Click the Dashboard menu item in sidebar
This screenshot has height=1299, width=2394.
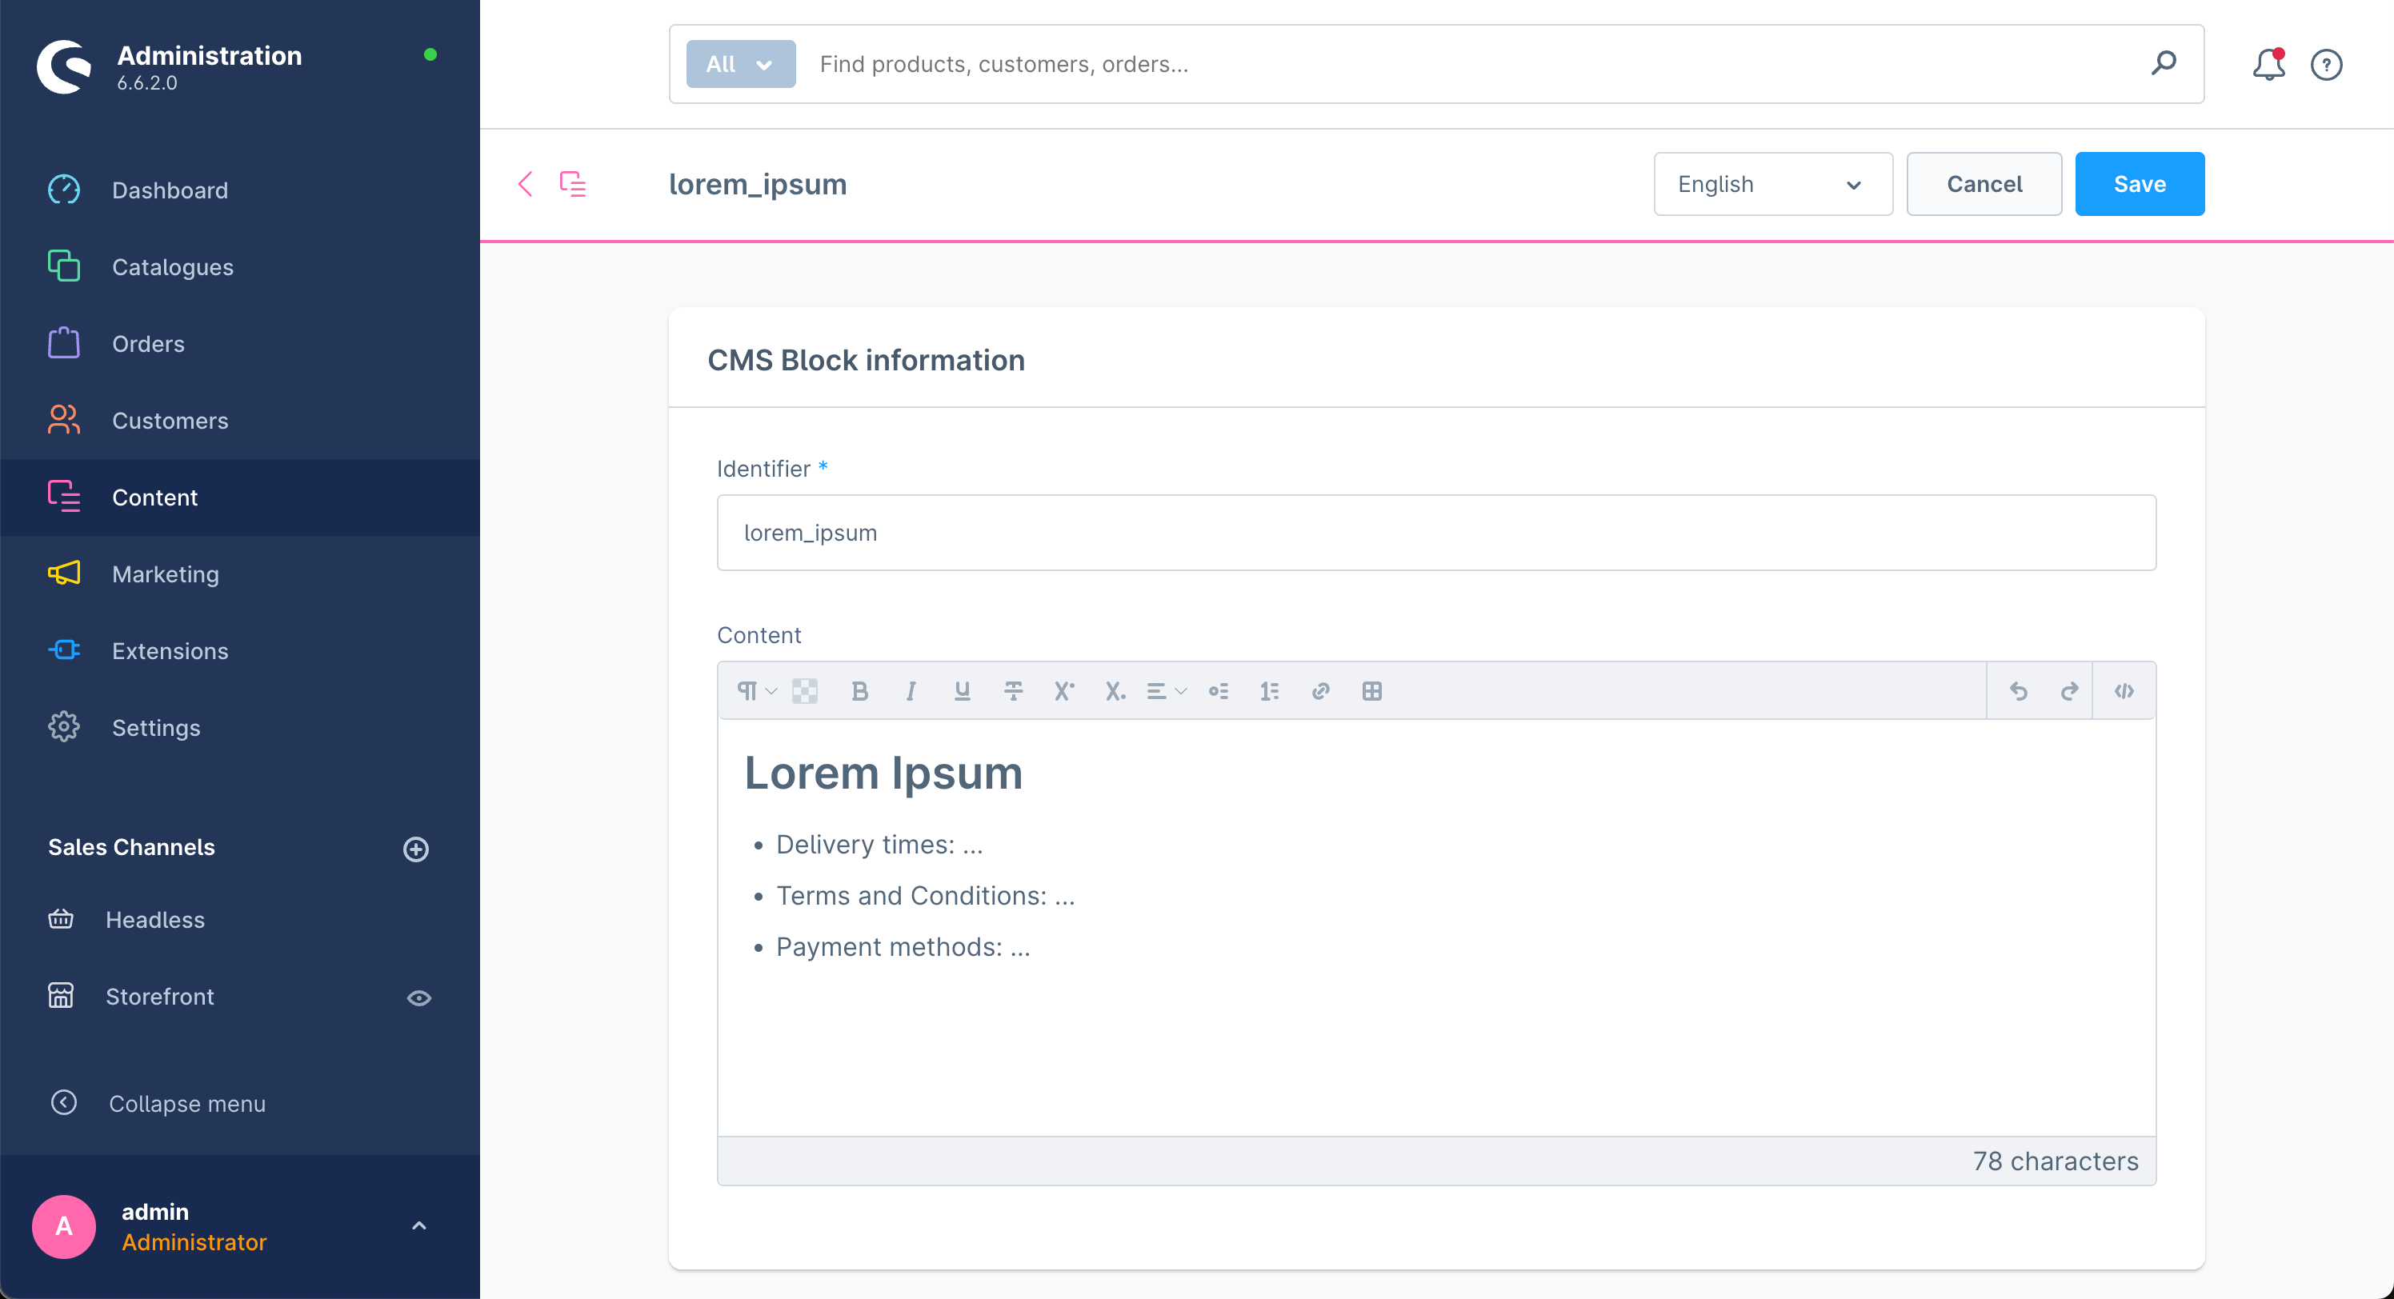tap(170, 189)
